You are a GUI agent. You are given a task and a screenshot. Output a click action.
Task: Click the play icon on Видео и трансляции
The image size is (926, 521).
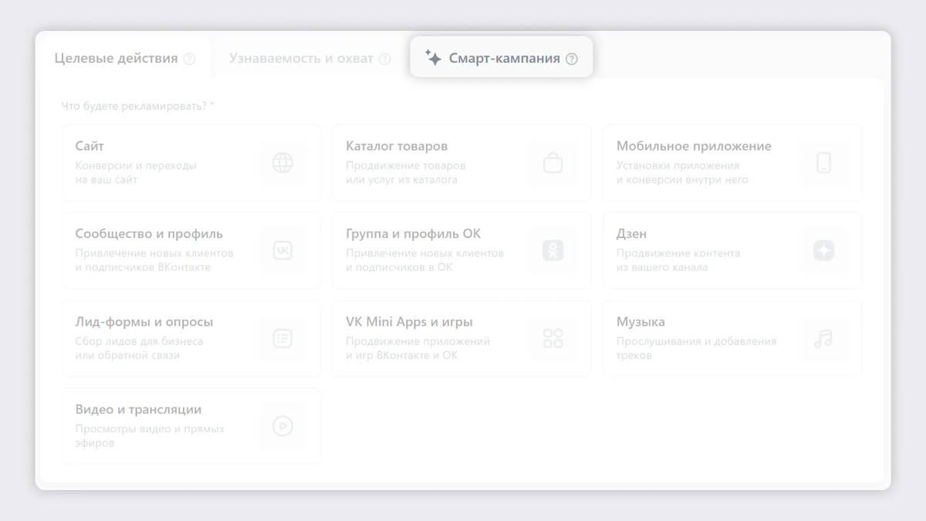pos(282,425)
